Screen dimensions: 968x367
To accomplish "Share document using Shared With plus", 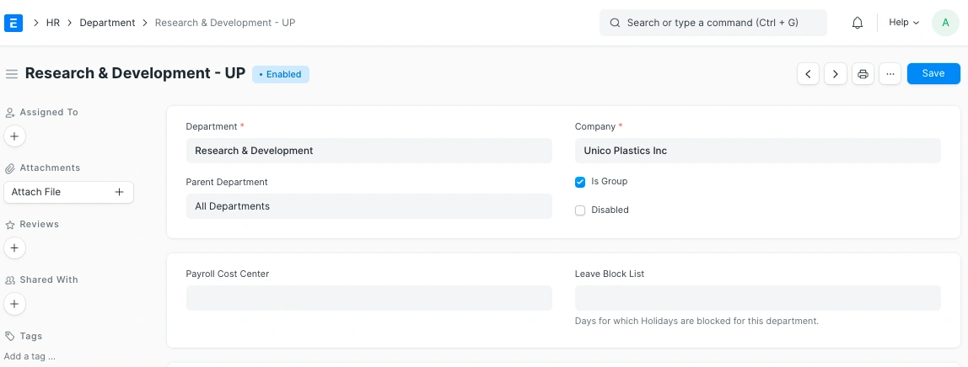I will pos(15,304).
